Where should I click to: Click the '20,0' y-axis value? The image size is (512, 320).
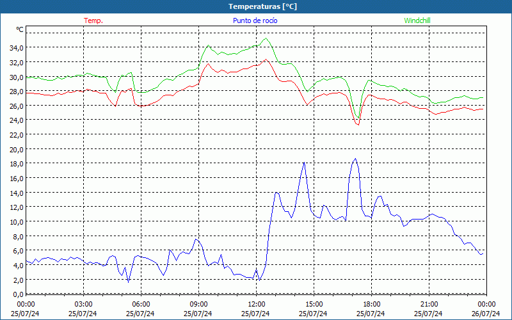(x=17, y=150)
